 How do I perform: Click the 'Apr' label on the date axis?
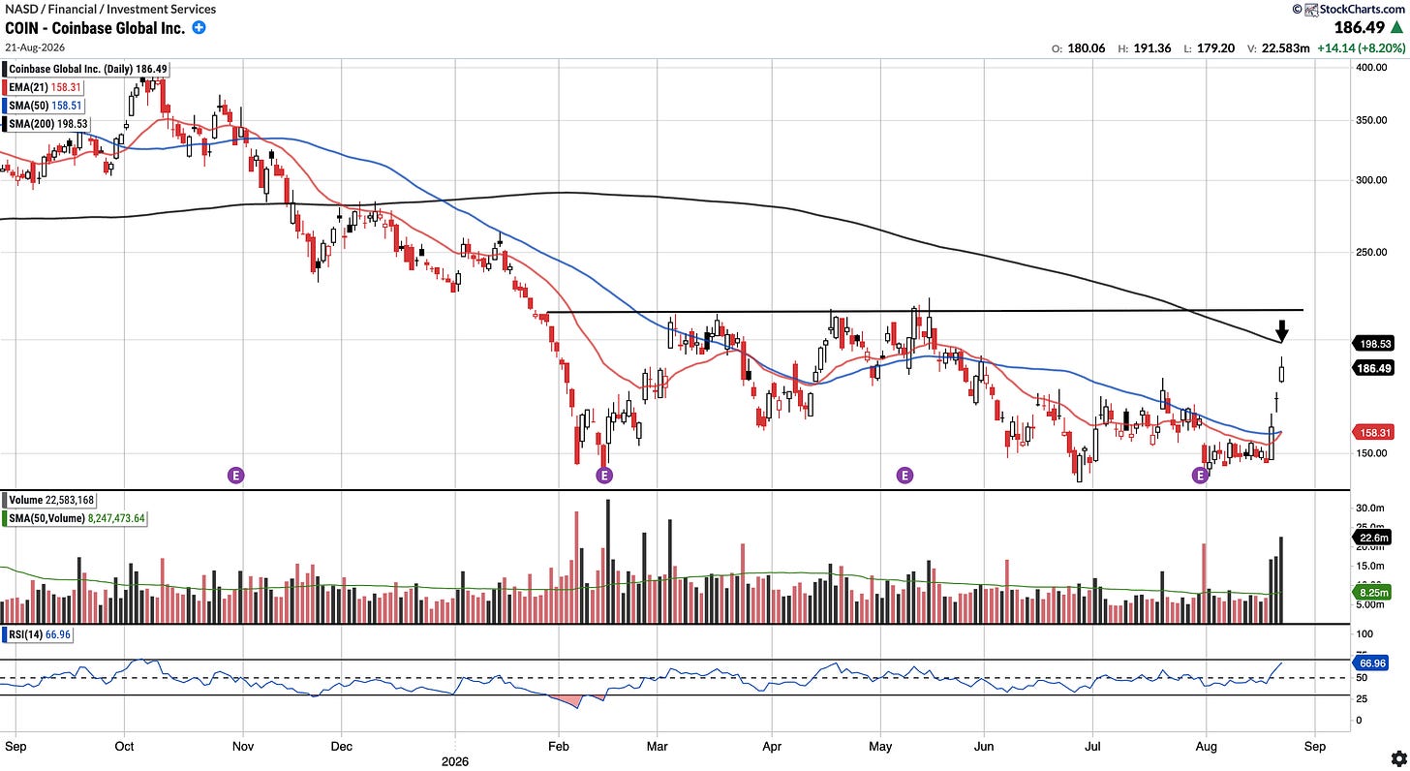(x=772, y=748)
